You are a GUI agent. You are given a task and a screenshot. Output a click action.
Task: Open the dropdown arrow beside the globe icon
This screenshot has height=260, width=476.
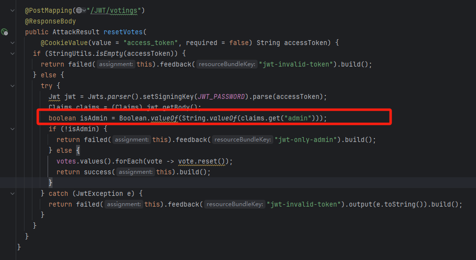pyautogui.click(x=84, y=11)
